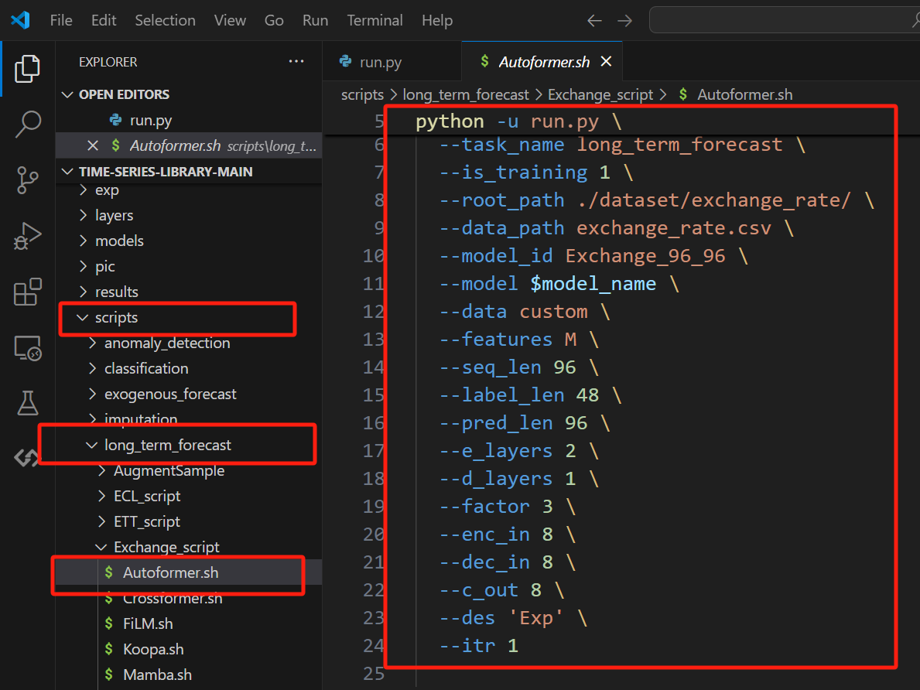Click shell icon in breadcrumb before Autoformer.sh

pos(683,94)
